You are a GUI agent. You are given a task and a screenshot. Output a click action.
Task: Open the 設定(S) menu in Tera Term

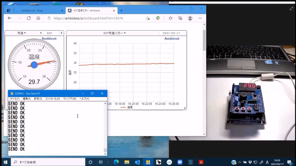(x=38, y=99)
